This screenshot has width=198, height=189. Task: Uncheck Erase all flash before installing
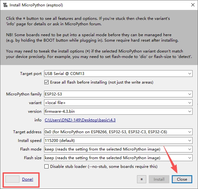(47, 82)
